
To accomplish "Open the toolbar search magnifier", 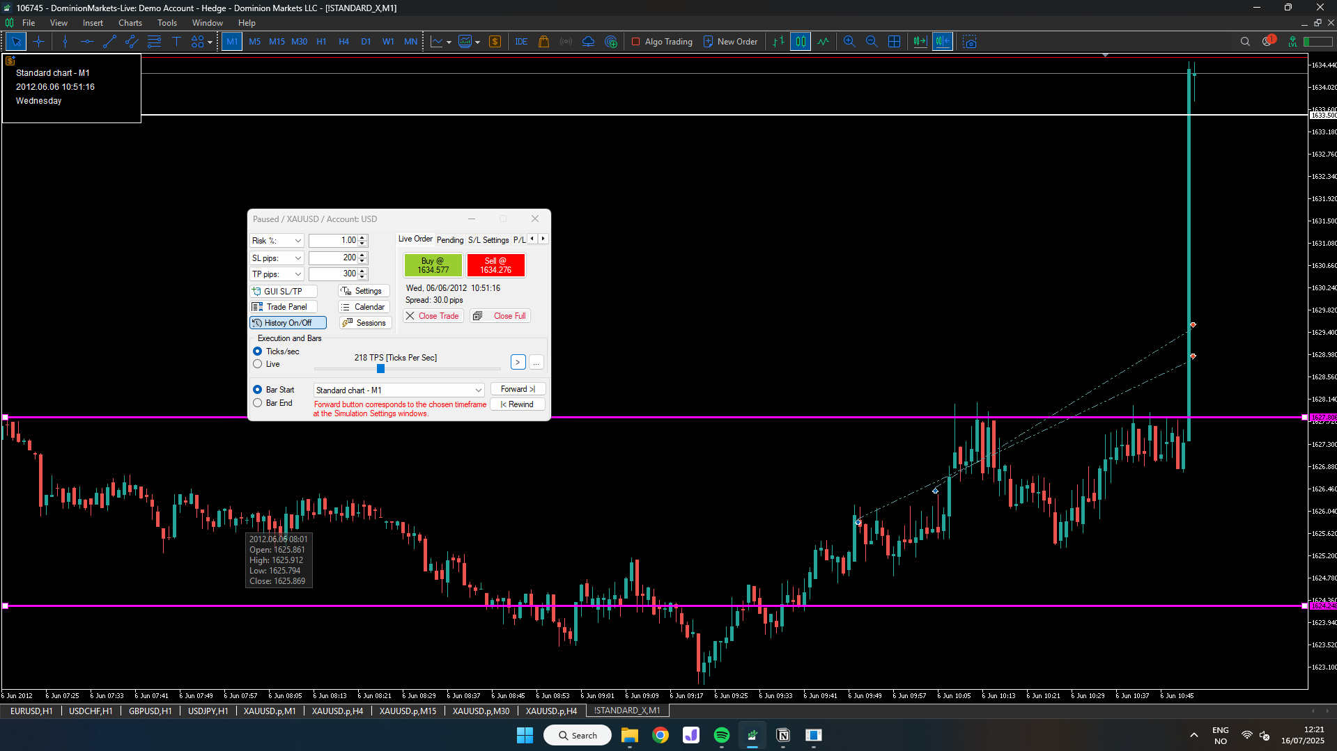I will pyautogui.click(x=1245, y=42).
